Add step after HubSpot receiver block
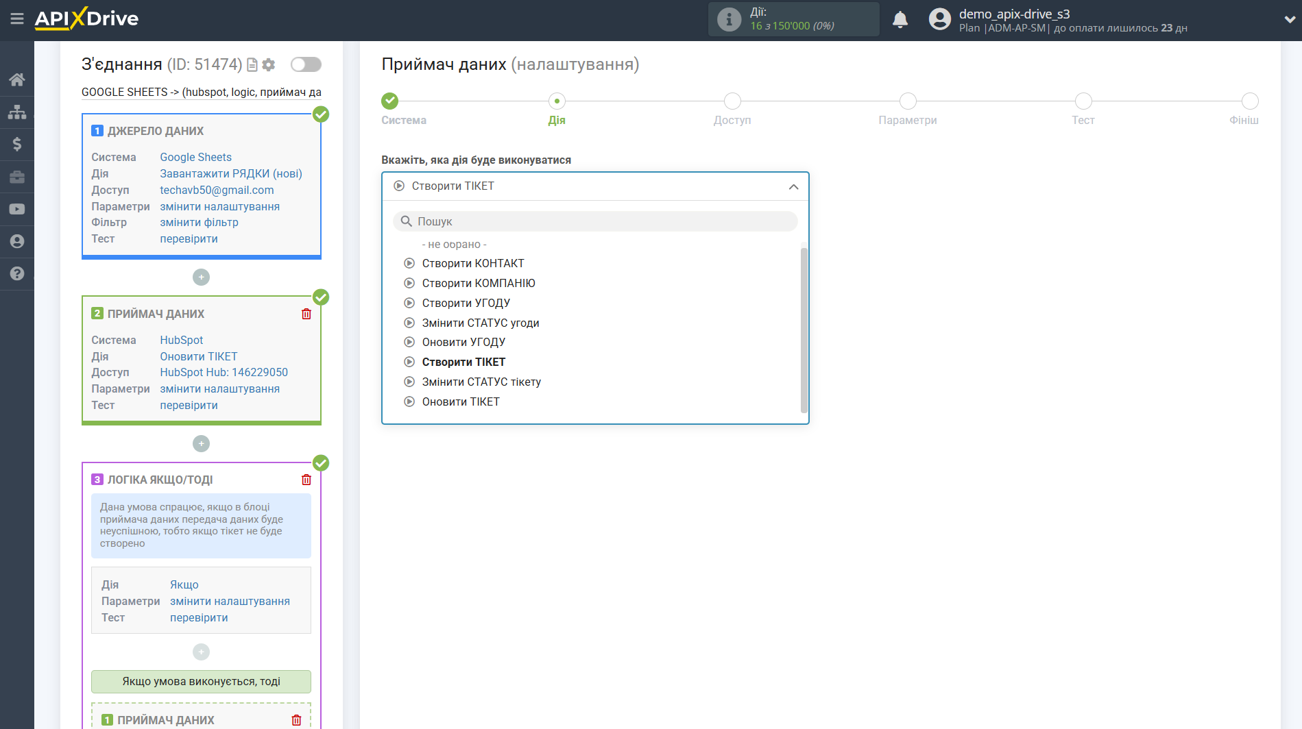The image size is (1302, 729). [x=201, y=443]
